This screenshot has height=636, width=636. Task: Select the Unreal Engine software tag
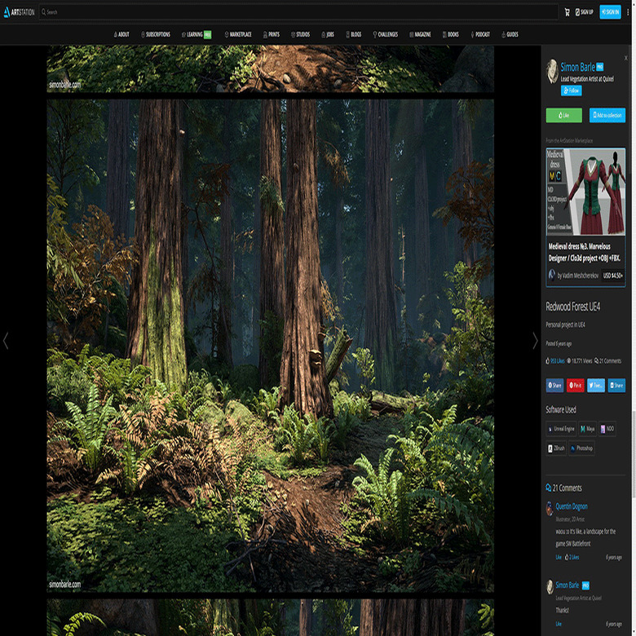click(561, 429)
